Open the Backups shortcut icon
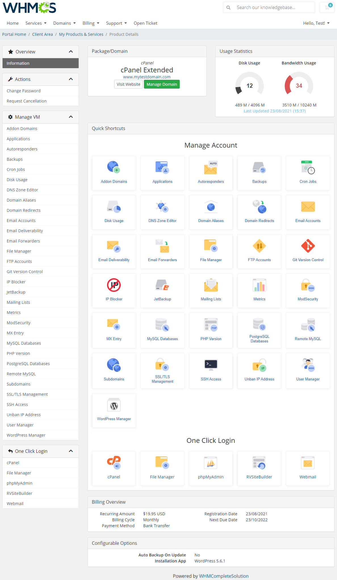The height and width of the screenshot is (580, 337). [259, 167]
